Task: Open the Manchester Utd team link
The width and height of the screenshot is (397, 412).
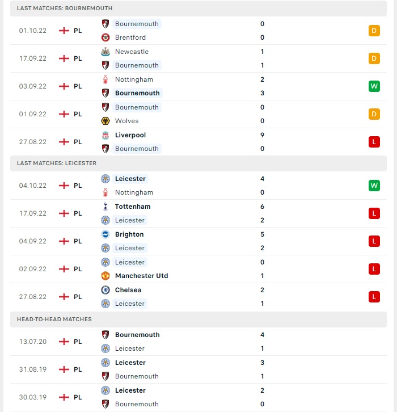Action: point(142,276)
